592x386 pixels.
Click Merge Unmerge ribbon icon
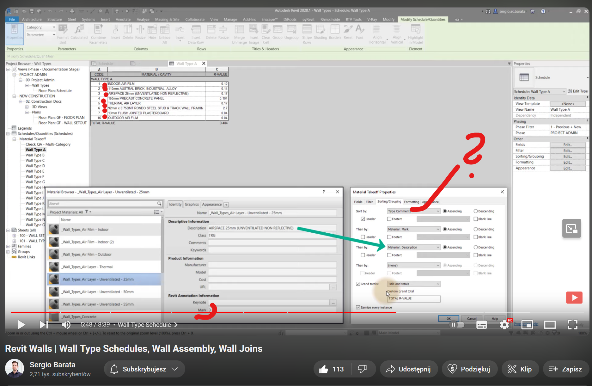point(239,34)
